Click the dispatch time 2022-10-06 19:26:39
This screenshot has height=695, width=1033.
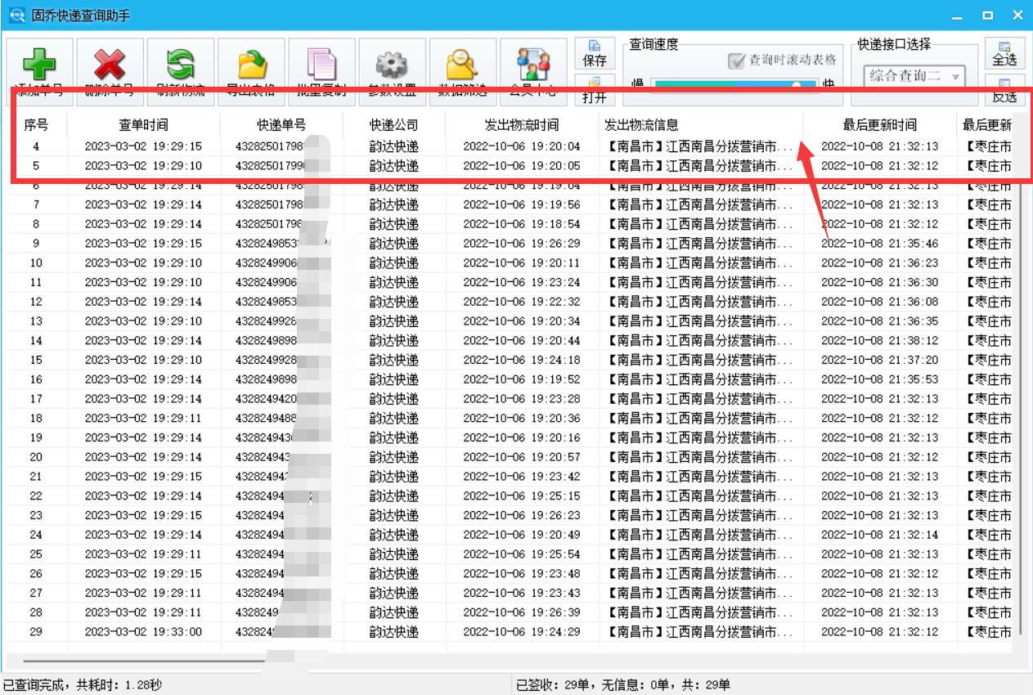(522, 612)
